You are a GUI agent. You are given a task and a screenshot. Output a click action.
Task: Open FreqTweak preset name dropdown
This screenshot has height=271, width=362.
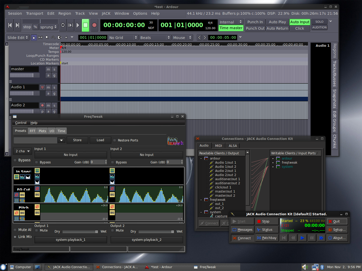(61, 140)
